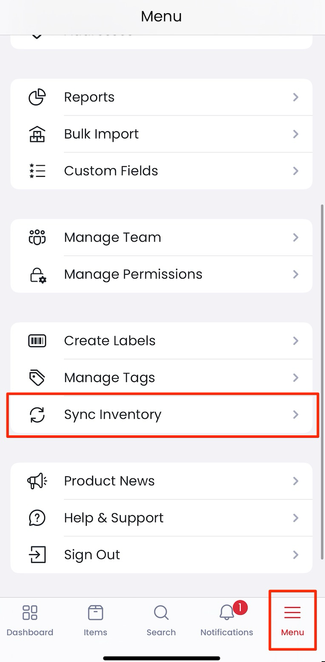This screenshot has height=662, width=325.
Task: Click the vertical scrollbar on the right
Action: 322,382
